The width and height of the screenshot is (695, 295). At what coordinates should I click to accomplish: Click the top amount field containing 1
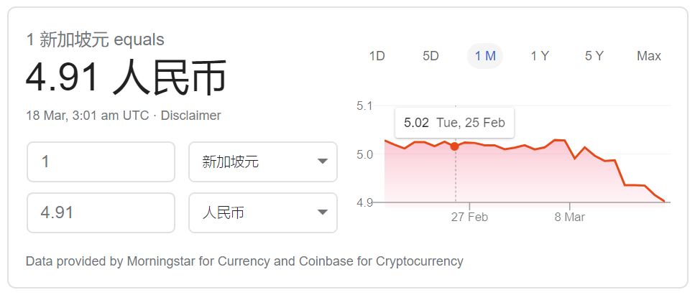[x=101, y=161]
